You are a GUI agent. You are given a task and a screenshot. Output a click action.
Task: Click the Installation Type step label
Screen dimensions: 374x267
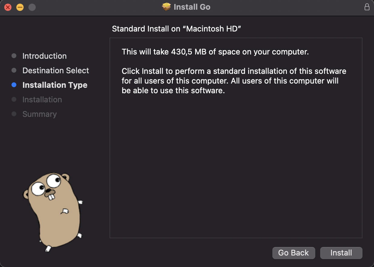click(55, 85)
